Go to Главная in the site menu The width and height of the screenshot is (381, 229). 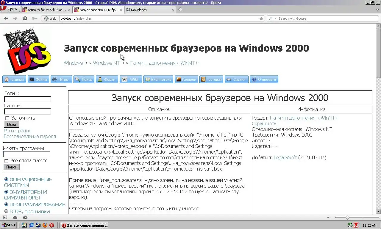[x=14, y=79]
